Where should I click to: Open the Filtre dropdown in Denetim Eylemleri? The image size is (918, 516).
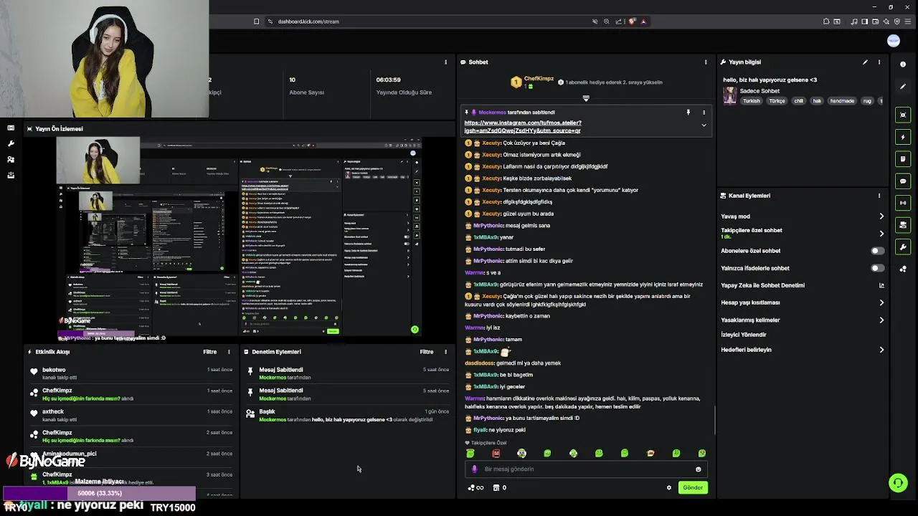tap(427, 352)
